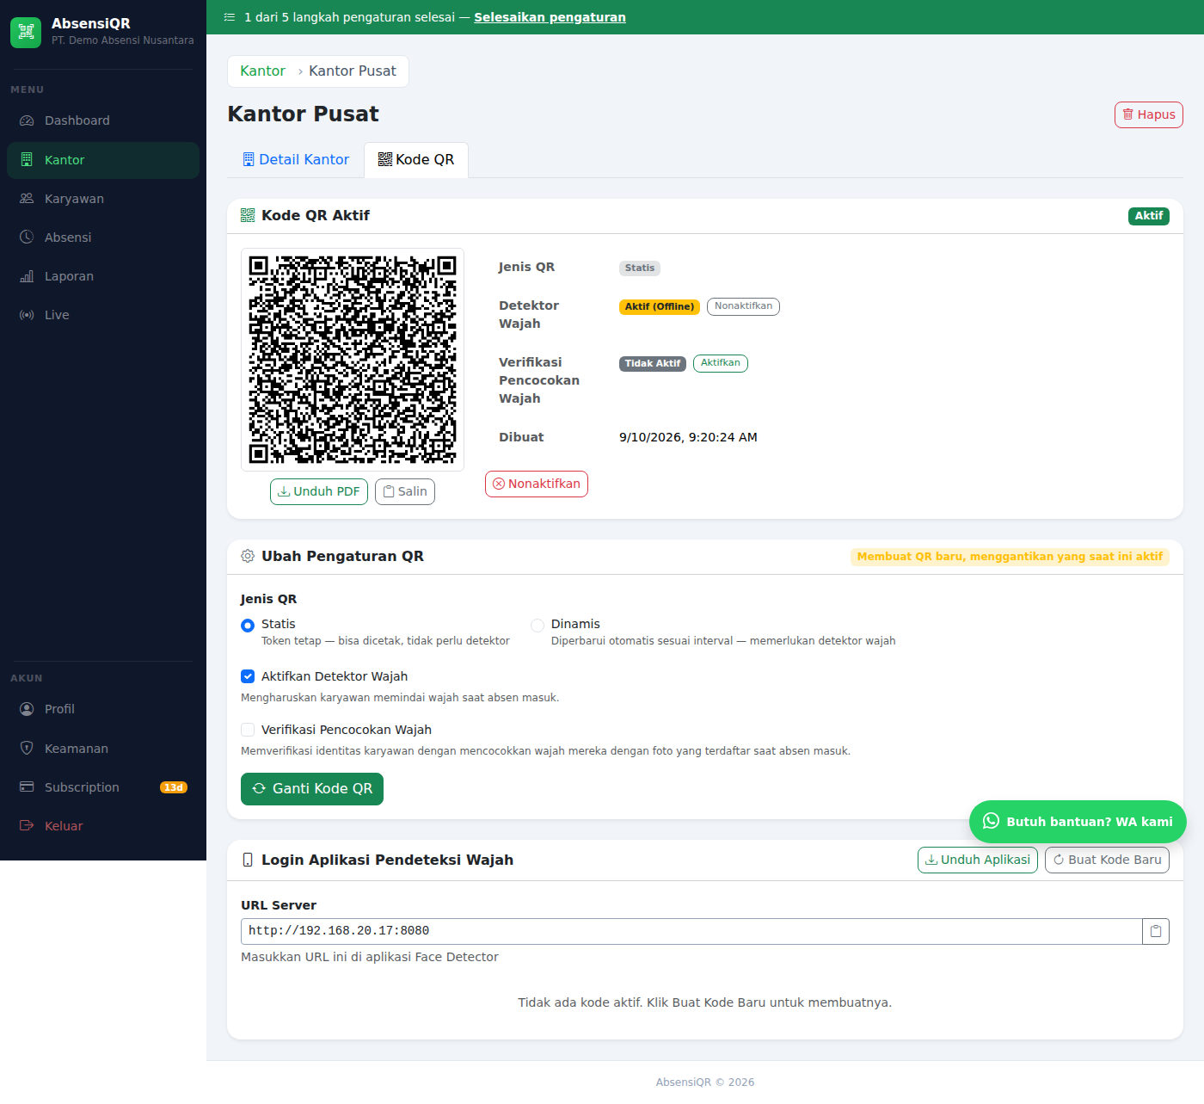Click the Dibuat timestamp 9/10/2026, 9:20:24 AM
The image size is (1204, 1104).
click(688, 437)
